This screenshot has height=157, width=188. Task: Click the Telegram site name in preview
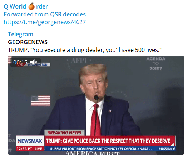[20, 34]
